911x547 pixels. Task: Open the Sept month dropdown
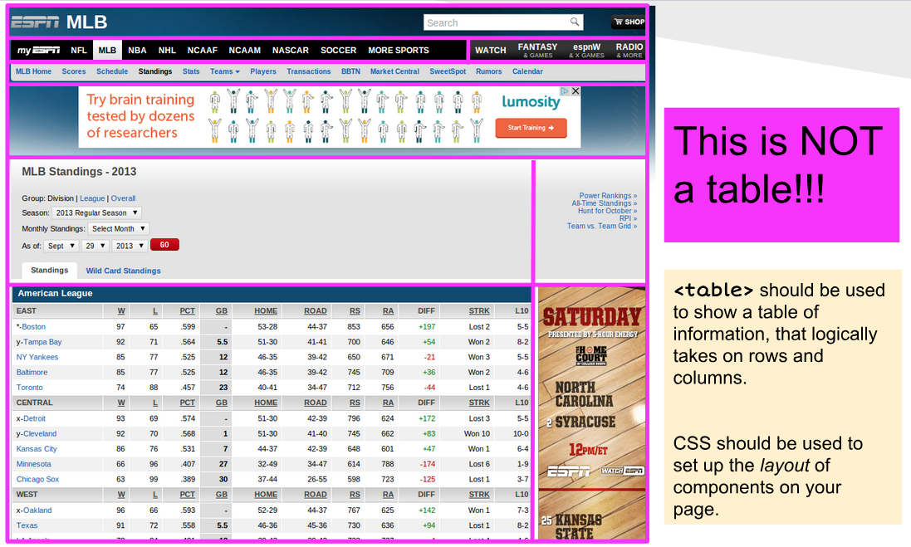point(61,246)
